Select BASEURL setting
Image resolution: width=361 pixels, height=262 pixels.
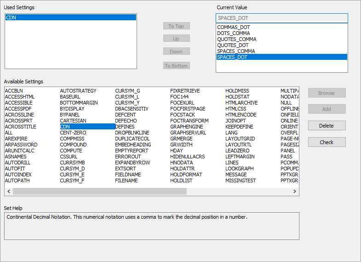(x=70, y=97)
